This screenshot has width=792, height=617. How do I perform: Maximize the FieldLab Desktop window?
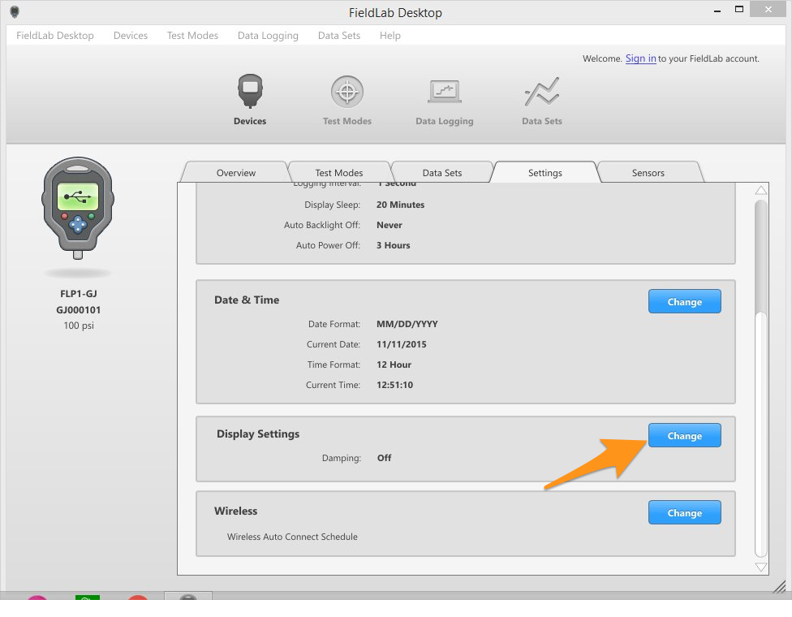point(739,9)
